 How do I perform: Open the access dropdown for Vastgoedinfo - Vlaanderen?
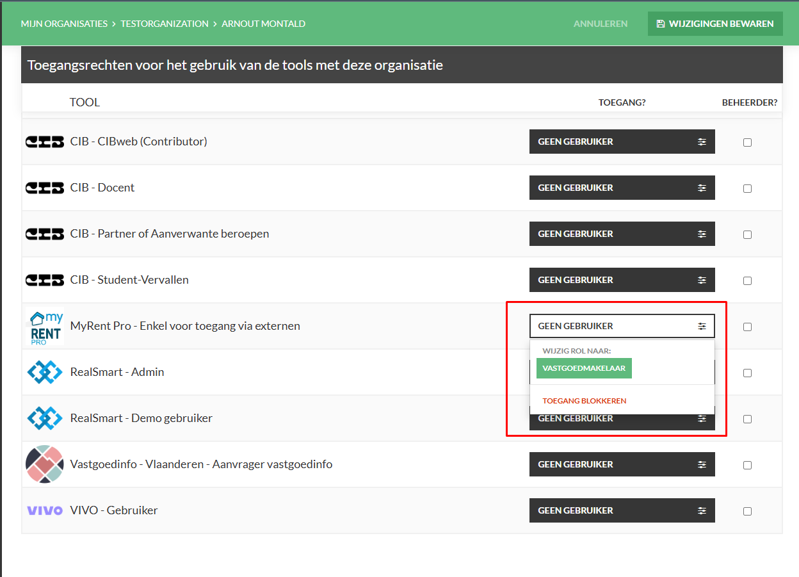coord(622,464)
